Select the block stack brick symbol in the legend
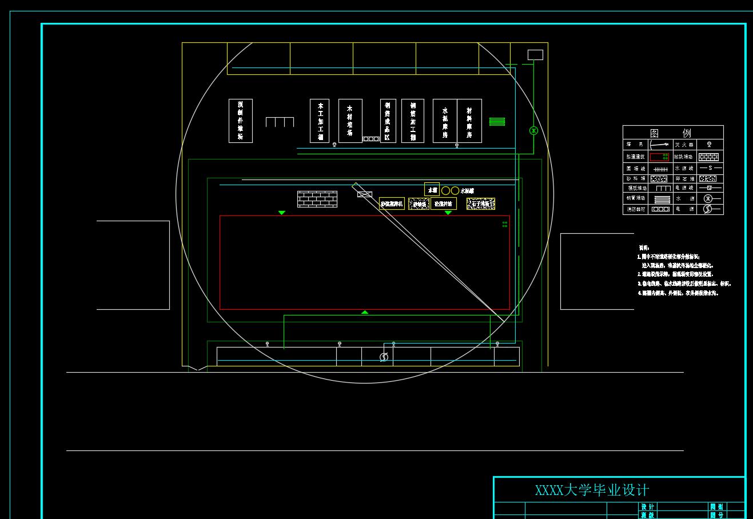The image size is (753, 519). tap(709, 157)
